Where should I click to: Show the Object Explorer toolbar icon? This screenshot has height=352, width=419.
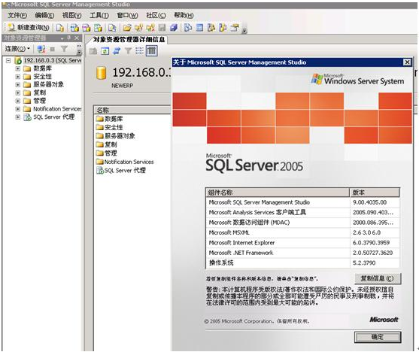point(211,27)
